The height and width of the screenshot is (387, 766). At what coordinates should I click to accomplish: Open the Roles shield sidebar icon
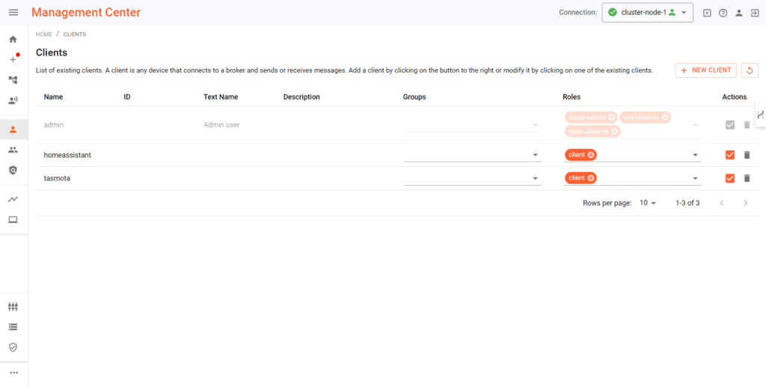pyautogui.click(x=13, y=171)
